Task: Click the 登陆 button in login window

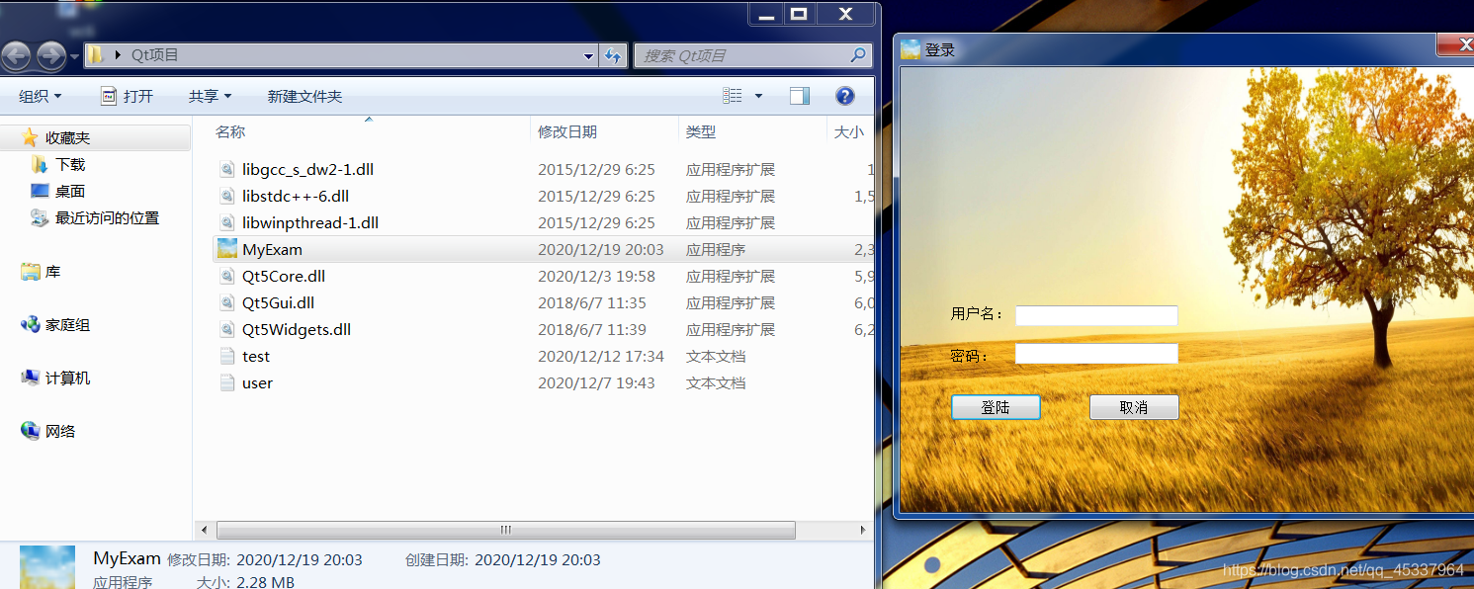Action: click(996, 407)
